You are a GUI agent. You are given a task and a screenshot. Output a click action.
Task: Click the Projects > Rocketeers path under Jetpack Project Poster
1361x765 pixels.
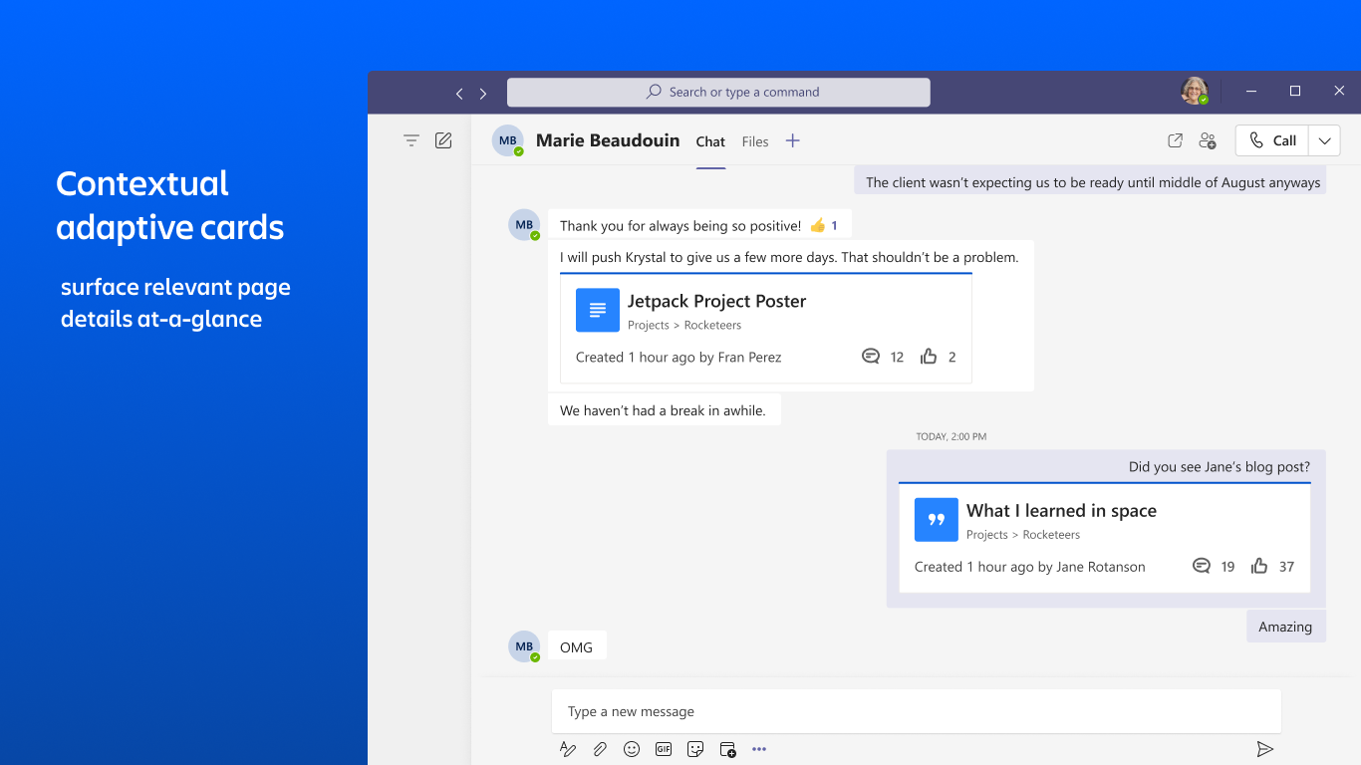tap(684, 326)
